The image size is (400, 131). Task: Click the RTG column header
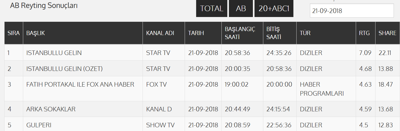[364, 33]
